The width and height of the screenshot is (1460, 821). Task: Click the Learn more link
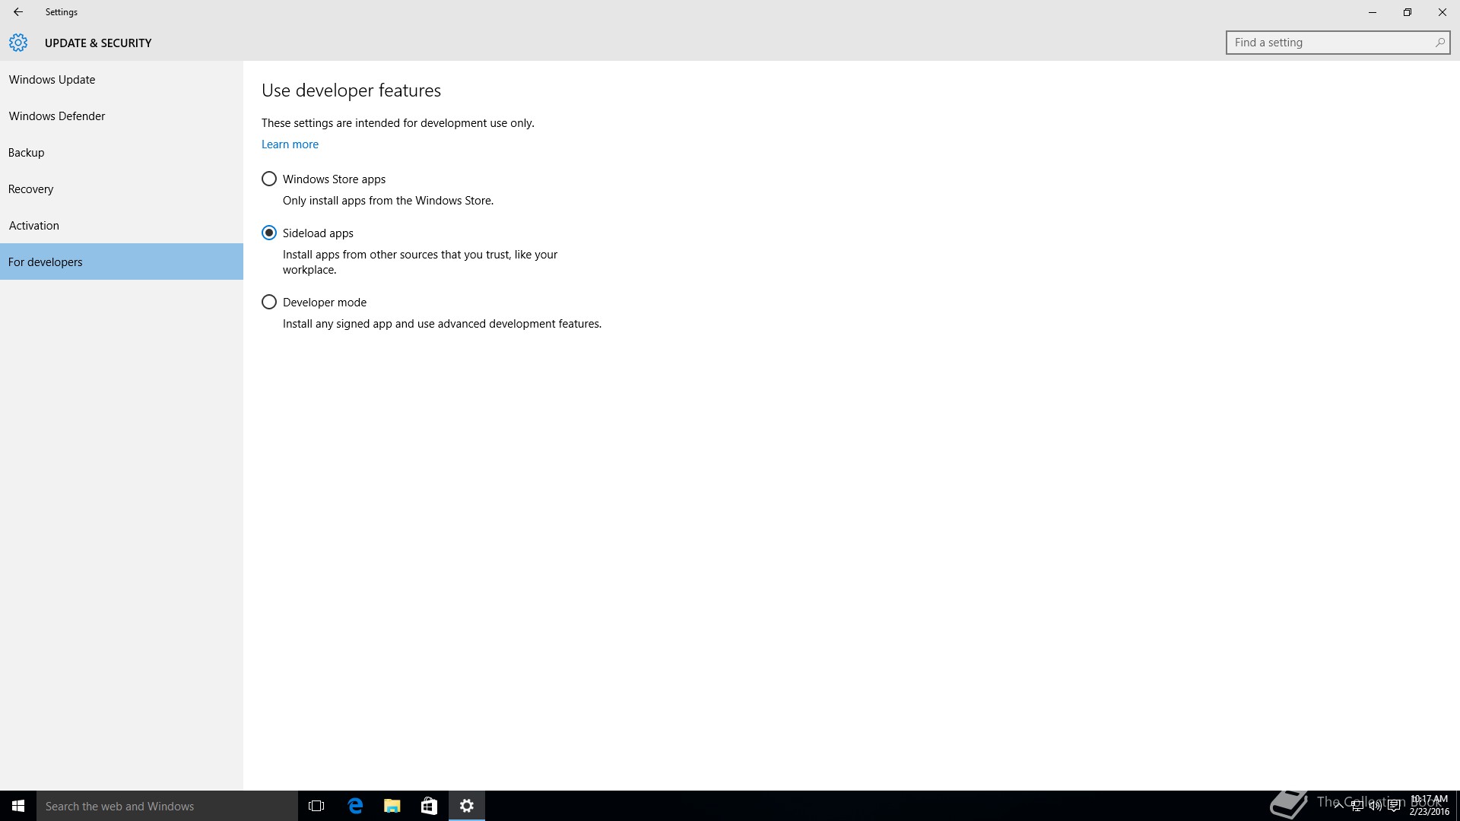(x=290, y=144)
